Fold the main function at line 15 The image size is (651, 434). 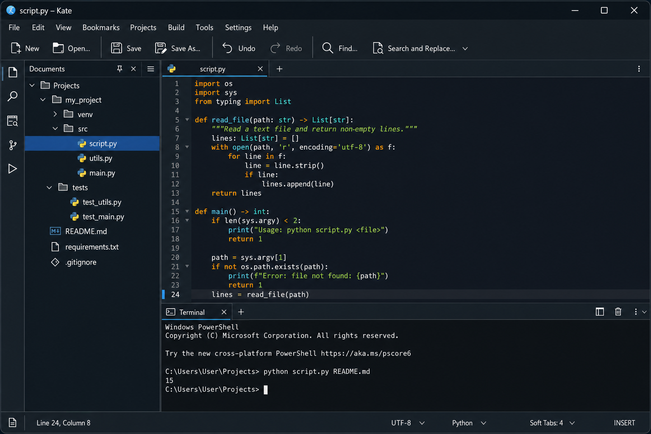click(187, 211)
